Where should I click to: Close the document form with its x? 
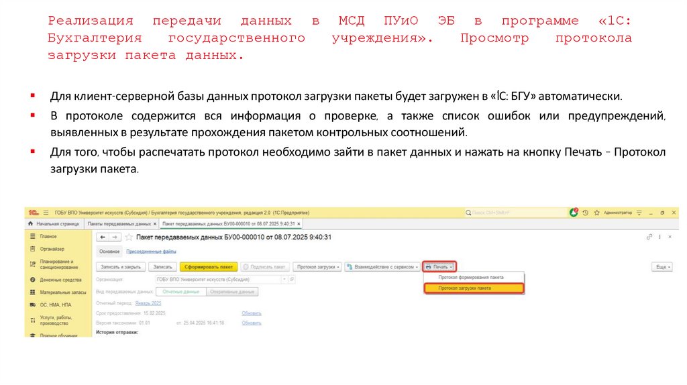(670, 237)
